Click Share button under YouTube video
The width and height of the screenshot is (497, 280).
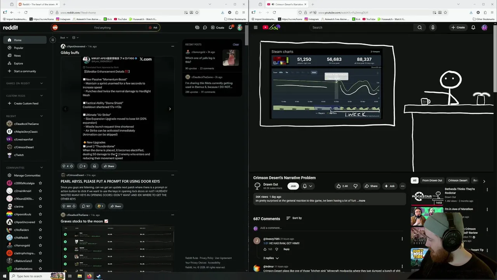point(371,186)
